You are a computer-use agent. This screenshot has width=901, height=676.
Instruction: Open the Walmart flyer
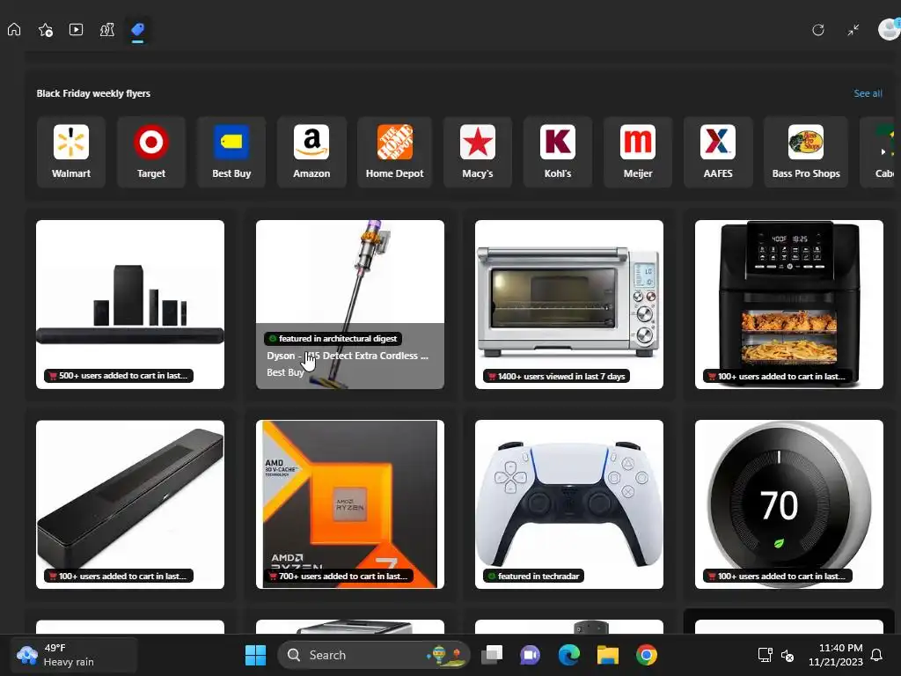[71, 151]
